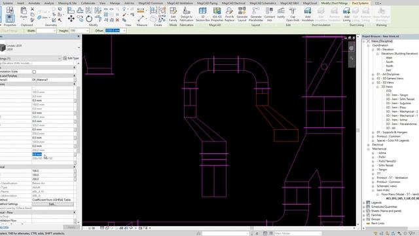This screenshot has height=236, width=419.
Task: Select the Sihhi Tesisat mechanical view item
Action: tap(386, 165)
